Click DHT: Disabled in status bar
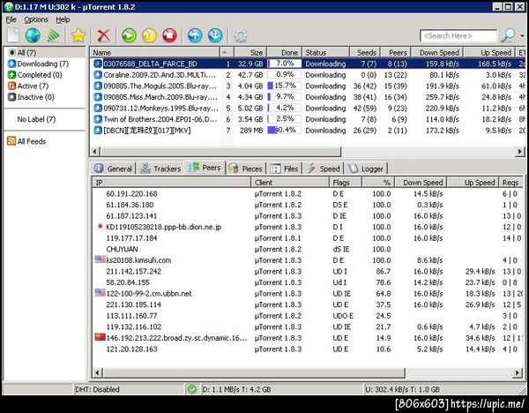This screenshot has width=529, height=413. [98, 389]
